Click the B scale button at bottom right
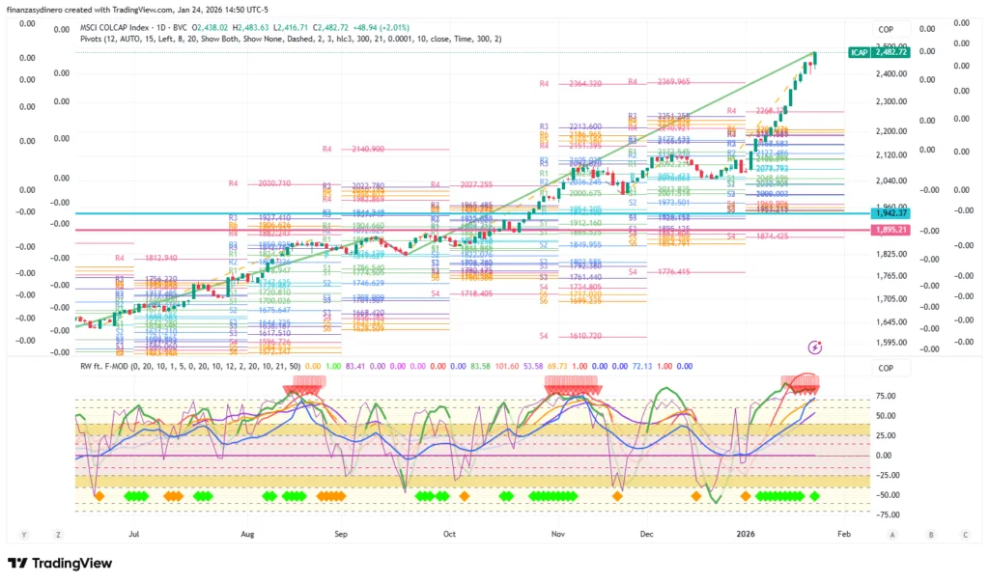Screen dimensions: 989x583 point(930,534)
